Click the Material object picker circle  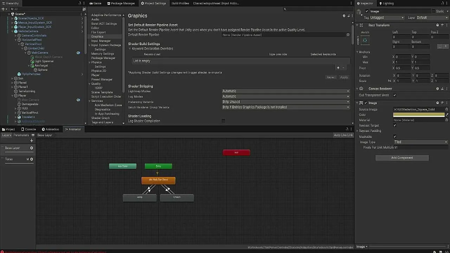[446, 120]
